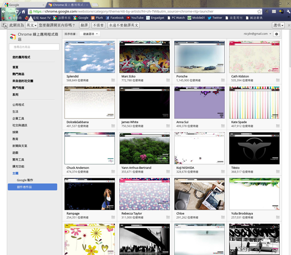Screen dimensions: 291x255
Task: Click the 永遠不要翻譯英文 button
Action: [x=123, y=25]
